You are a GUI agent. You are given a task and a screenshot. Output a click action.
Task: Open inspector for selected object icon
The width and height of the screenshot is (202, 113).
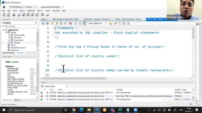14,15
